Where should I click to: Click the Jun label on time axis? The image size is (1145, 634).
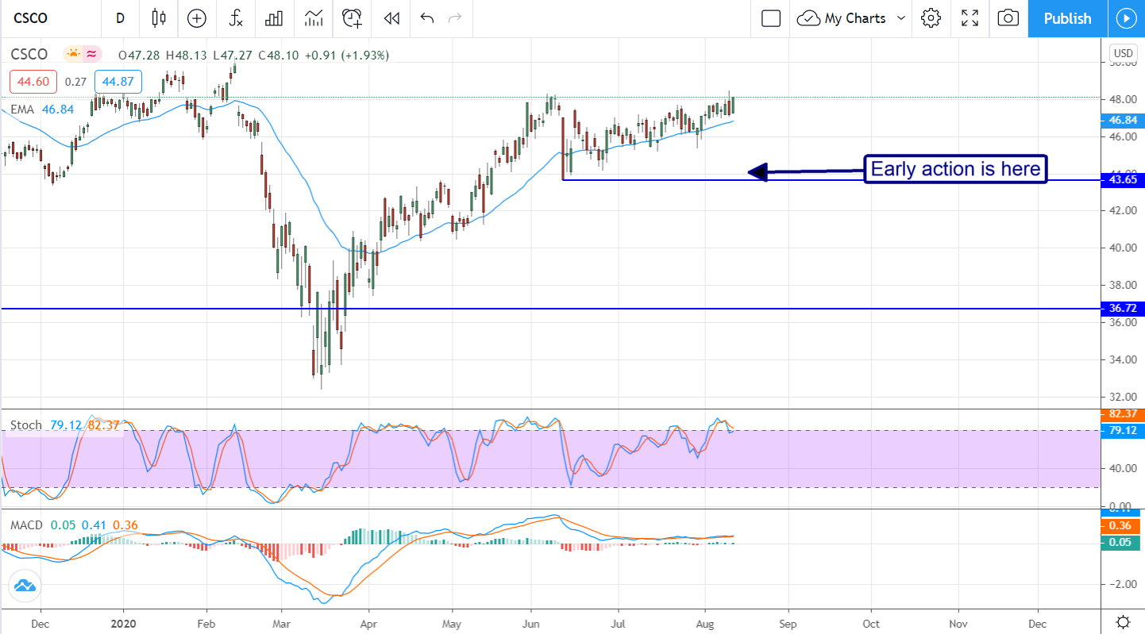tap(530, 623)
